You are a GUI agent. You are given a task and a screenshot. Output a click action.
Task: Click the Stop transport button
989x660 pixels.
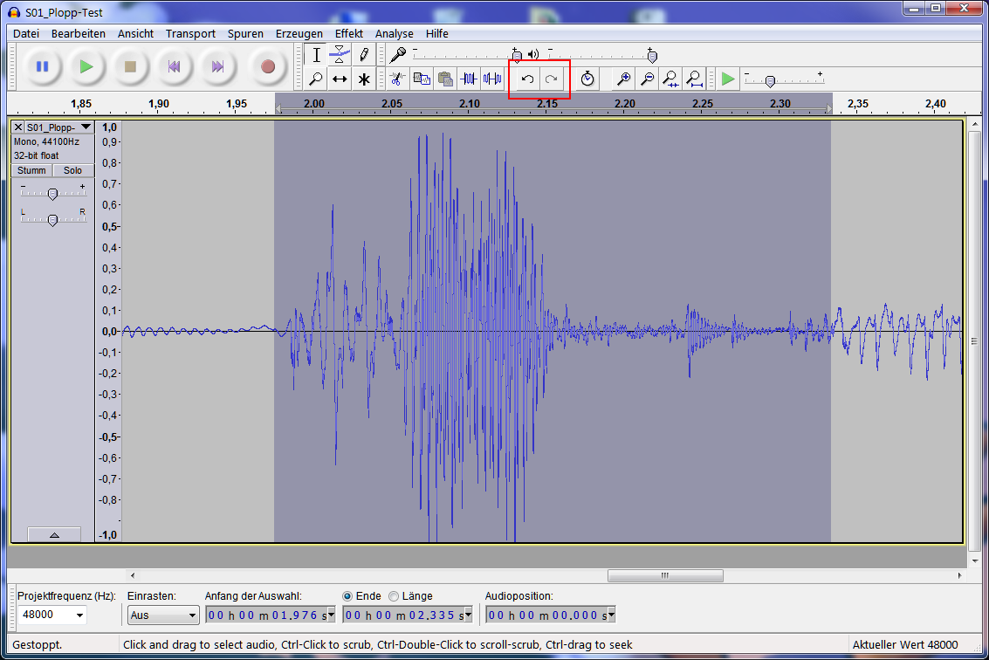130,66
